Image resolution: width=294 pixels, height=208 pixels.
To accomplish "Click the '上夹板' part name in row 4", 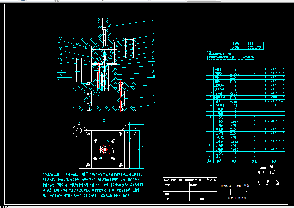I will coord(219,145).
